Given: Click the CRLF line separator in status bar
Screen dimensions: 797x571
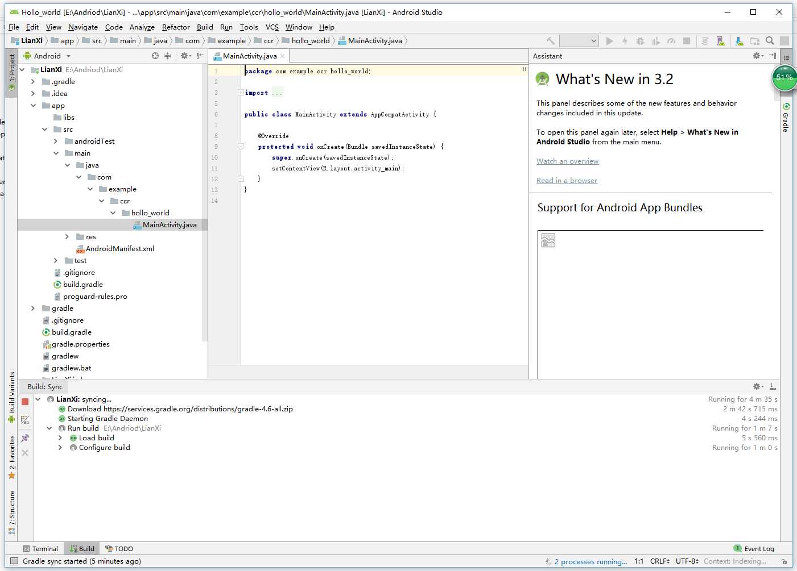Looking at the screenshot, I should [659, 561].
